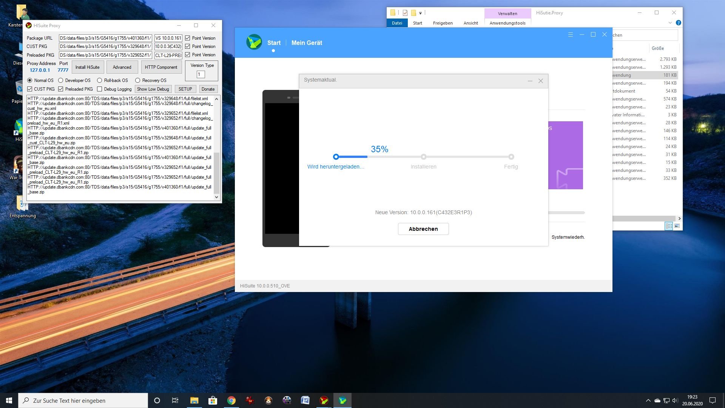
Task: Click the network icon in system tray
Action: pyautogui.click(x=666, y=400)
